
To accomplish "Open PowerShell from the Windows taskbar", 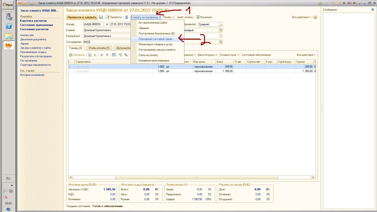I will [9, 26].
